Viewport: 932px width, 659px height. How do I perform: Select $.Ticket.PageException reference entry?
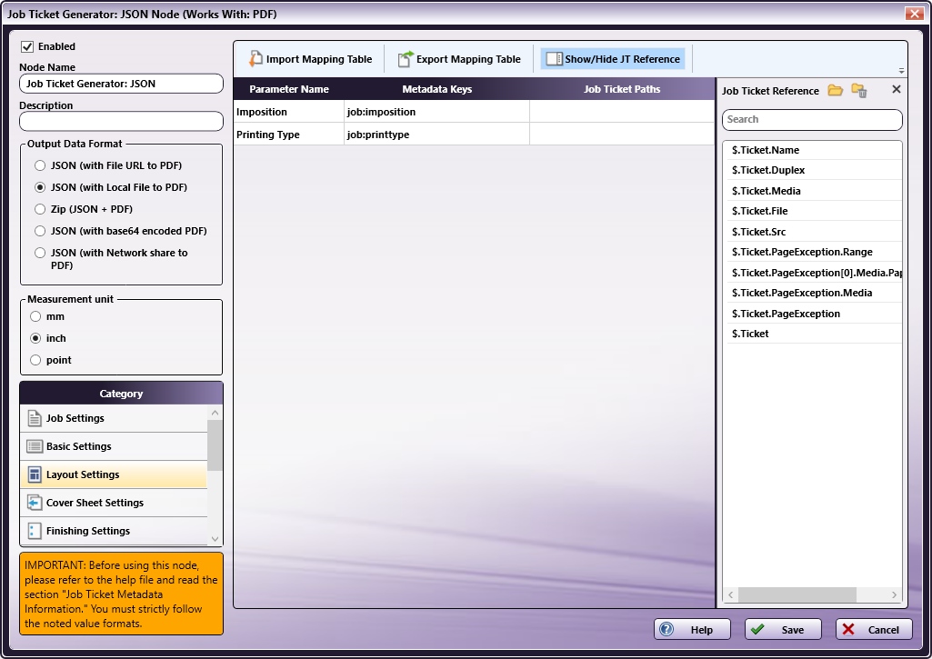pyautogui.click(x=815, y=314)
